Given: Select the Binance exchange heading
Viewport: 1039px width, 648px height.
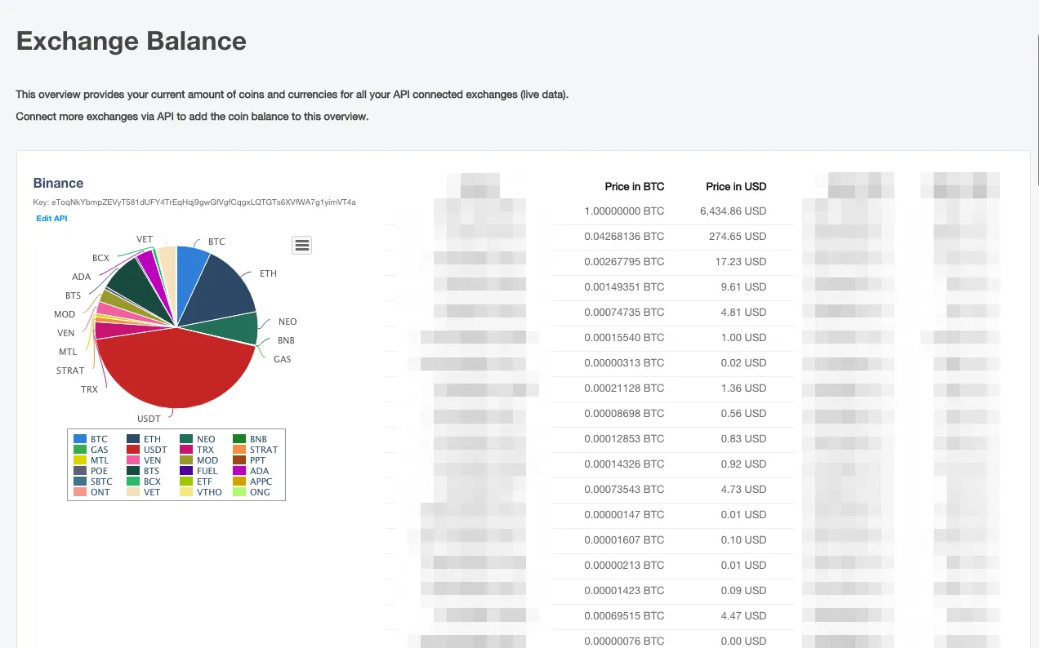Looking at the screenshot, I should coord(58,183).
